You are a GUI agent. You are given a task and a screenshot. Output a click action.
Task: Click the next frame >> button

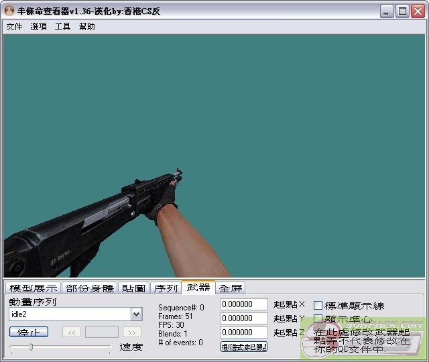(x=132, y=332)
